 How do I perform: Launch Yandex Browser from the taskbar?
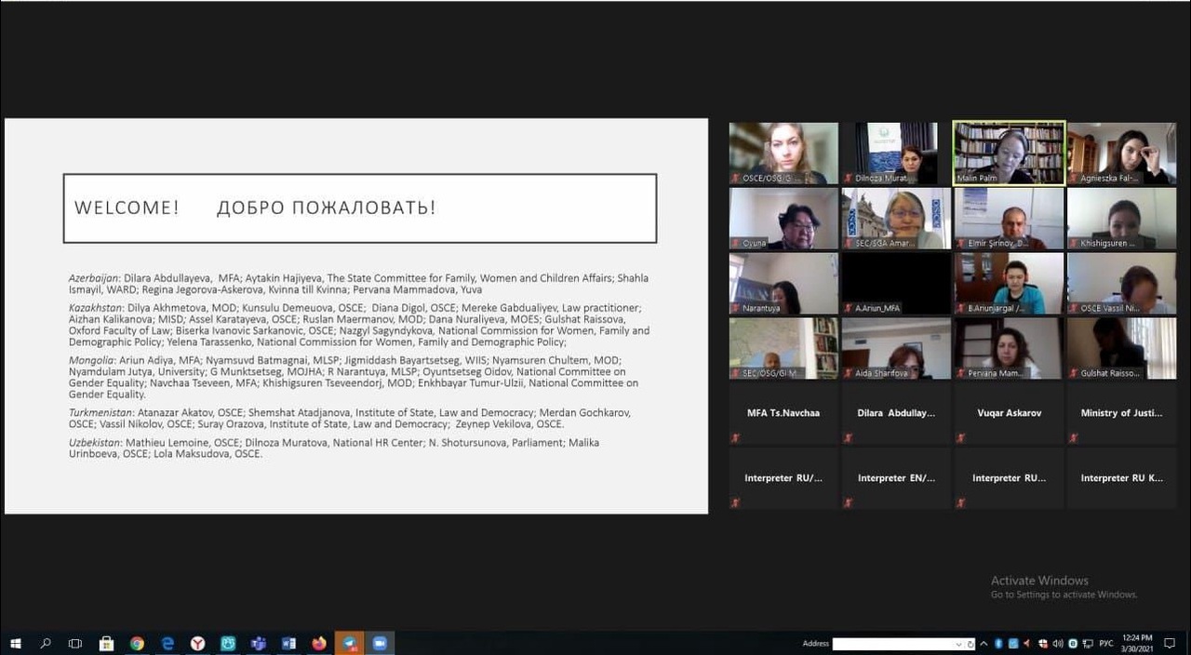click(198, 643)
